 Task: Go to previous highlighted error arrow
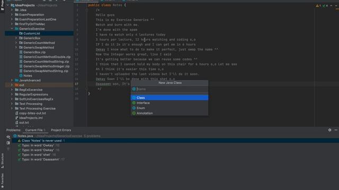point(331,6)
